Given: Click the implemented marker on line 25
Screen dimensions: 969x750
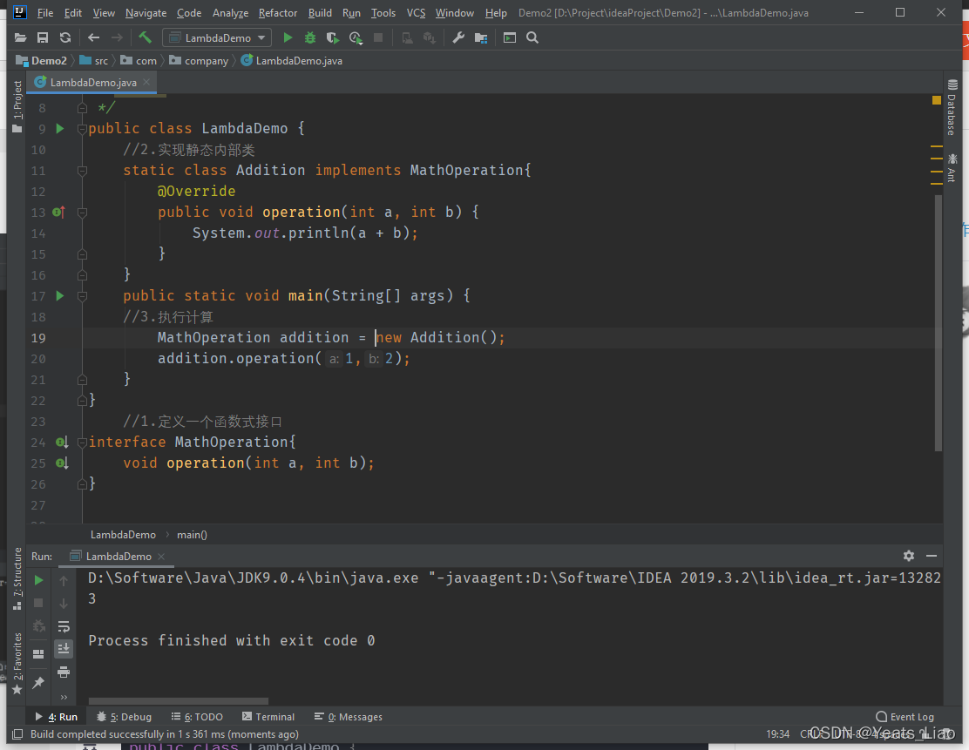Looking at the screenshot, I should (x=62, y=463).
